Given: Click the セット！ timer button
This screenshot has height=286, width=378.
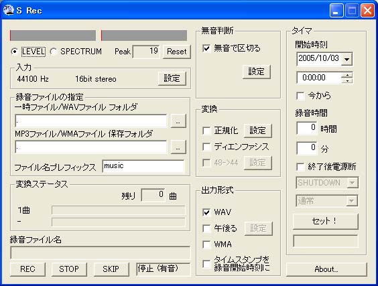Looking at the screenshot, I should [x=326, y=221].
